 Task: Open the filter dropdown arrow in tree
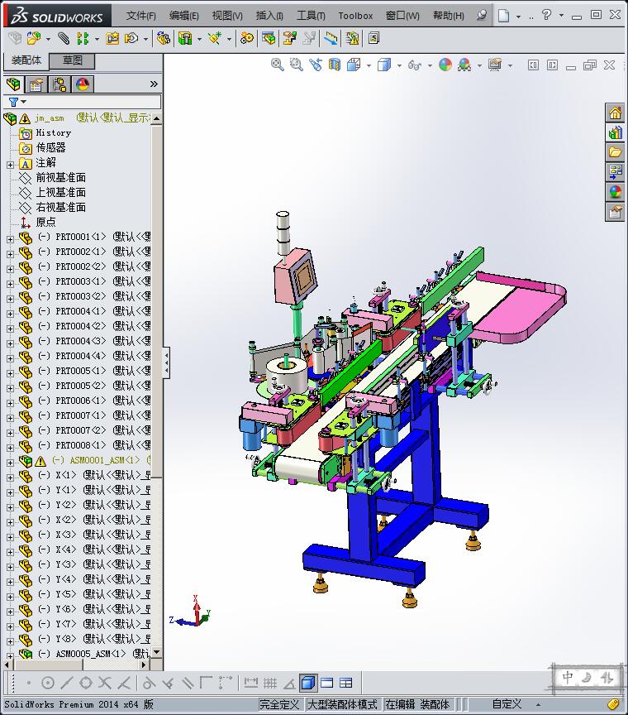(24, 102)
